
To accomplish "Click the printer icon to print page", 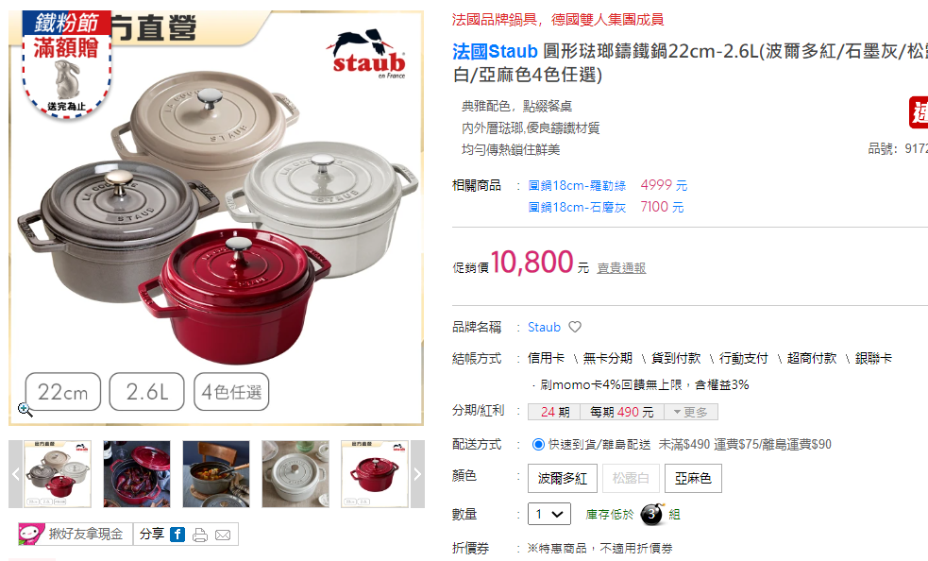I will 200,535.
